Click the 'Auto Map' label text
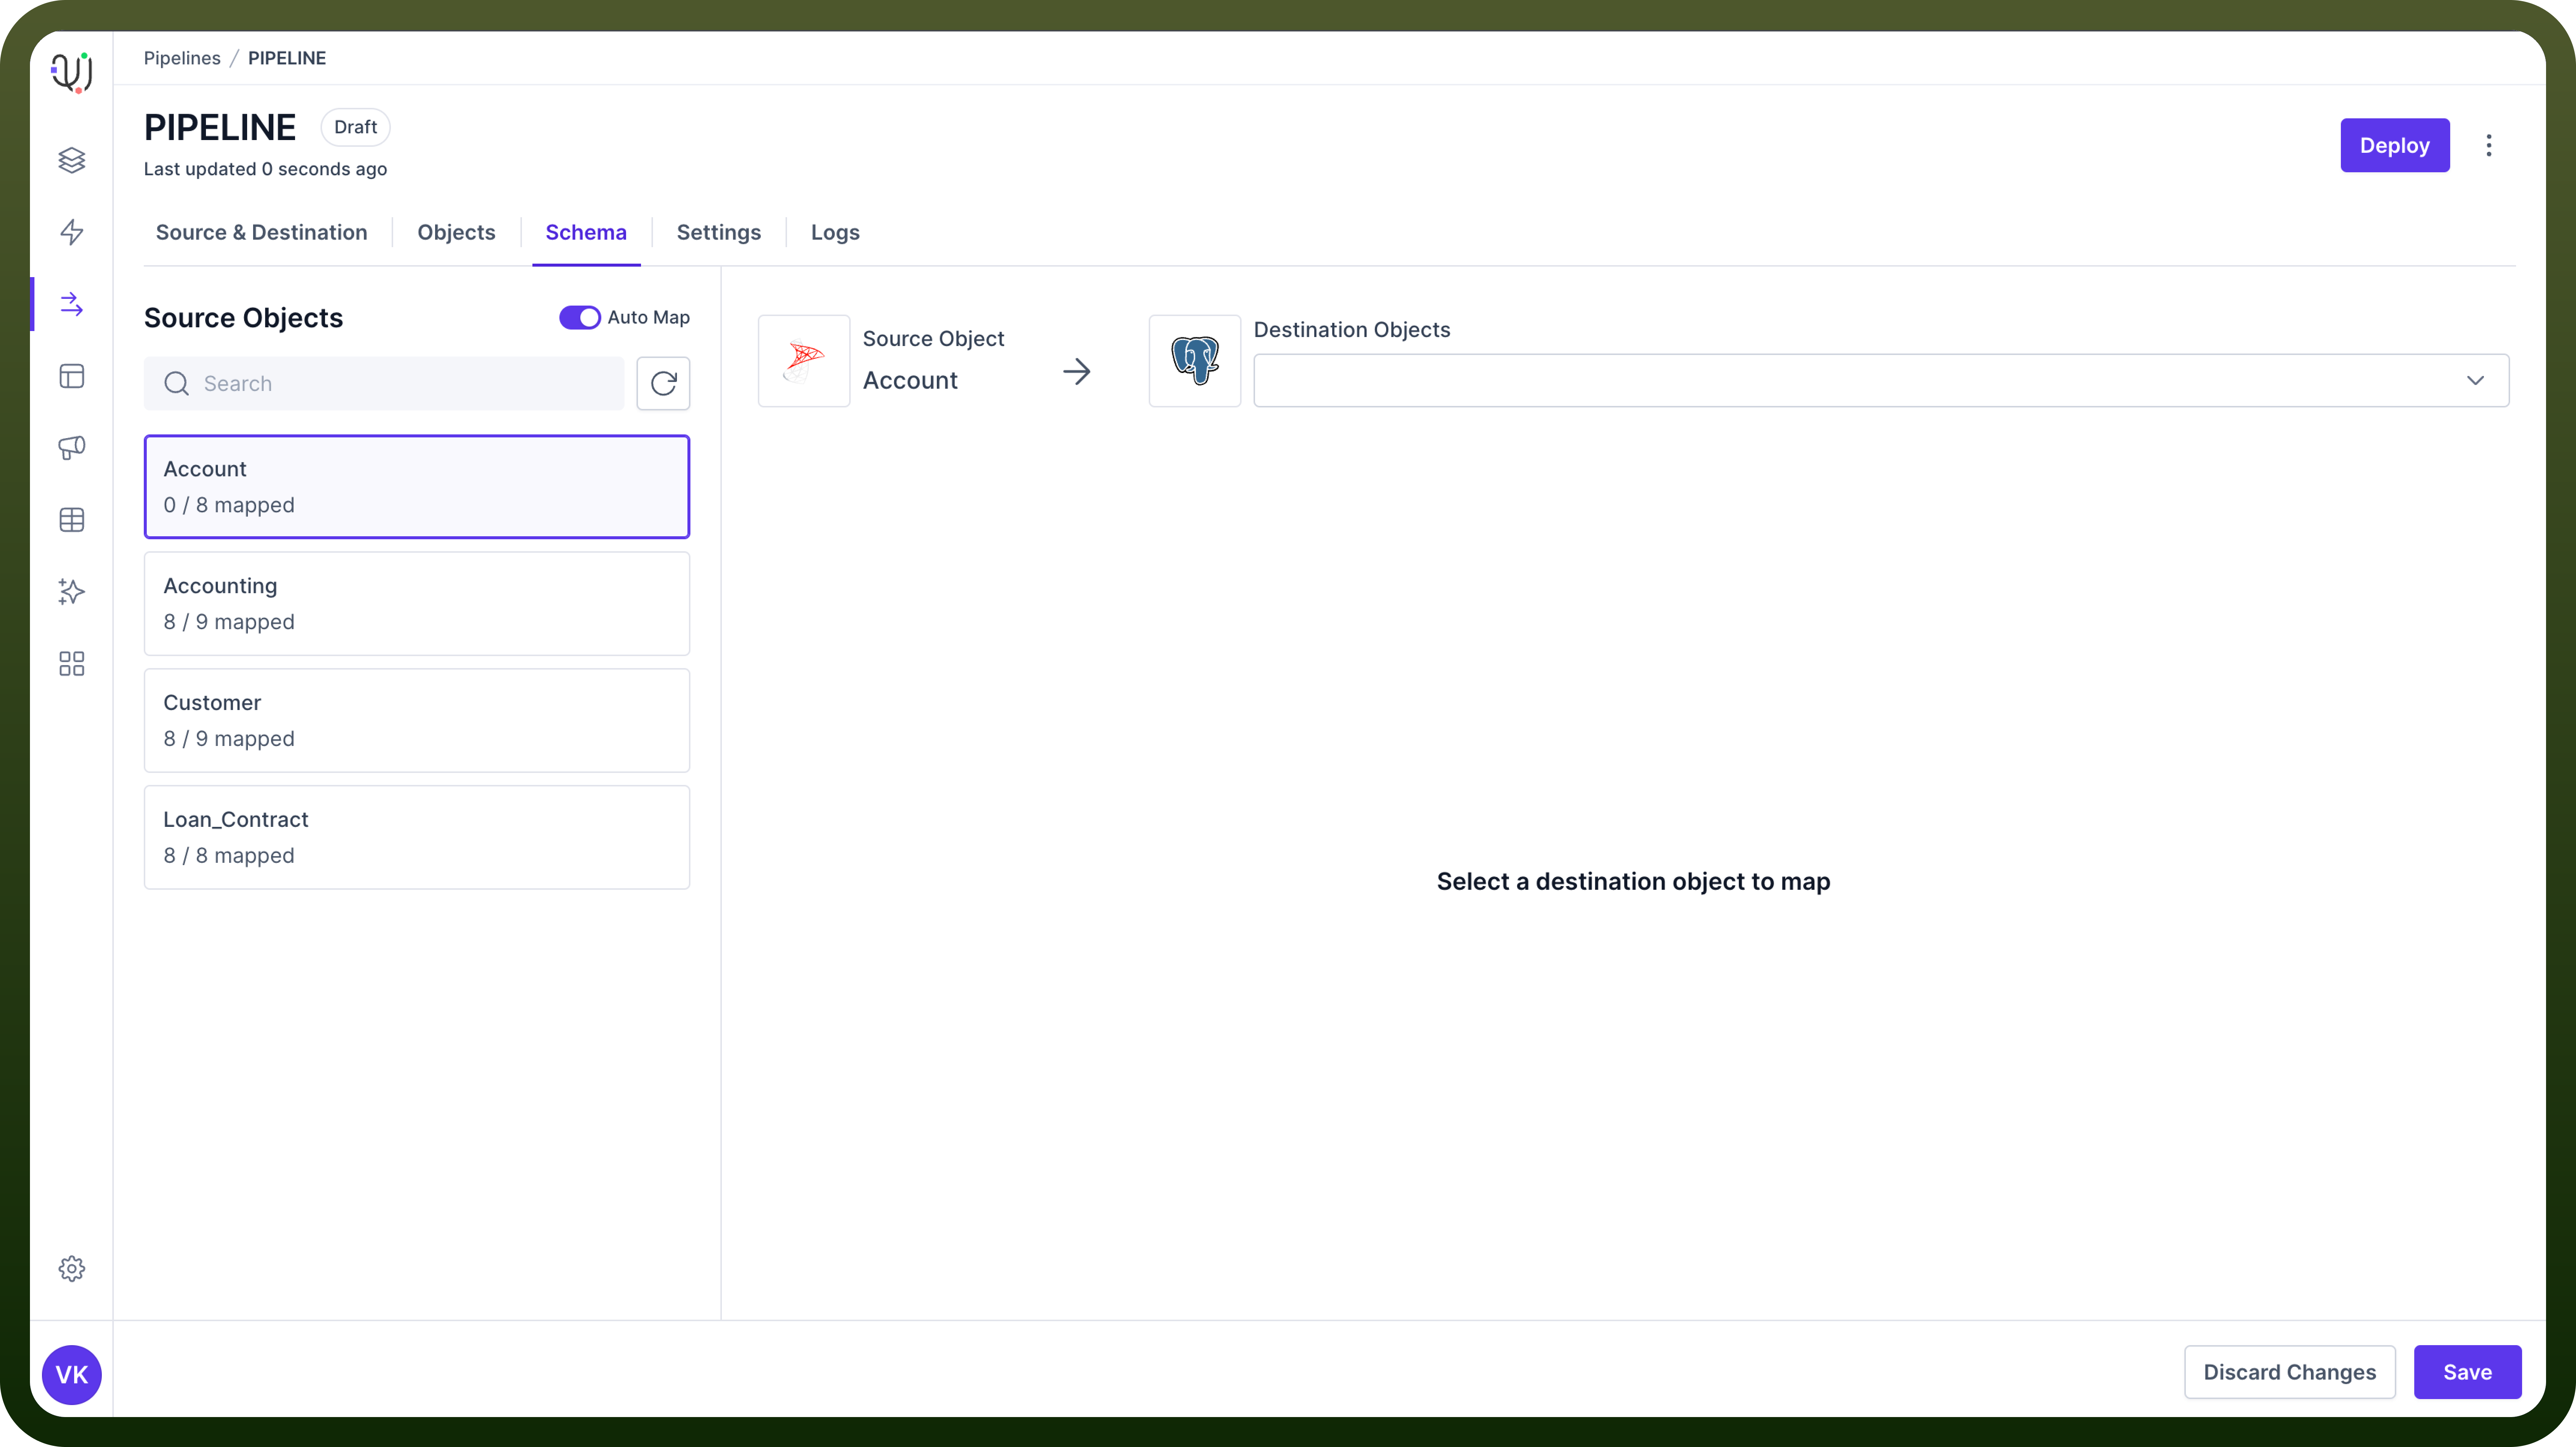Viewport: 2576px width, 1447px height. (649, 317)
